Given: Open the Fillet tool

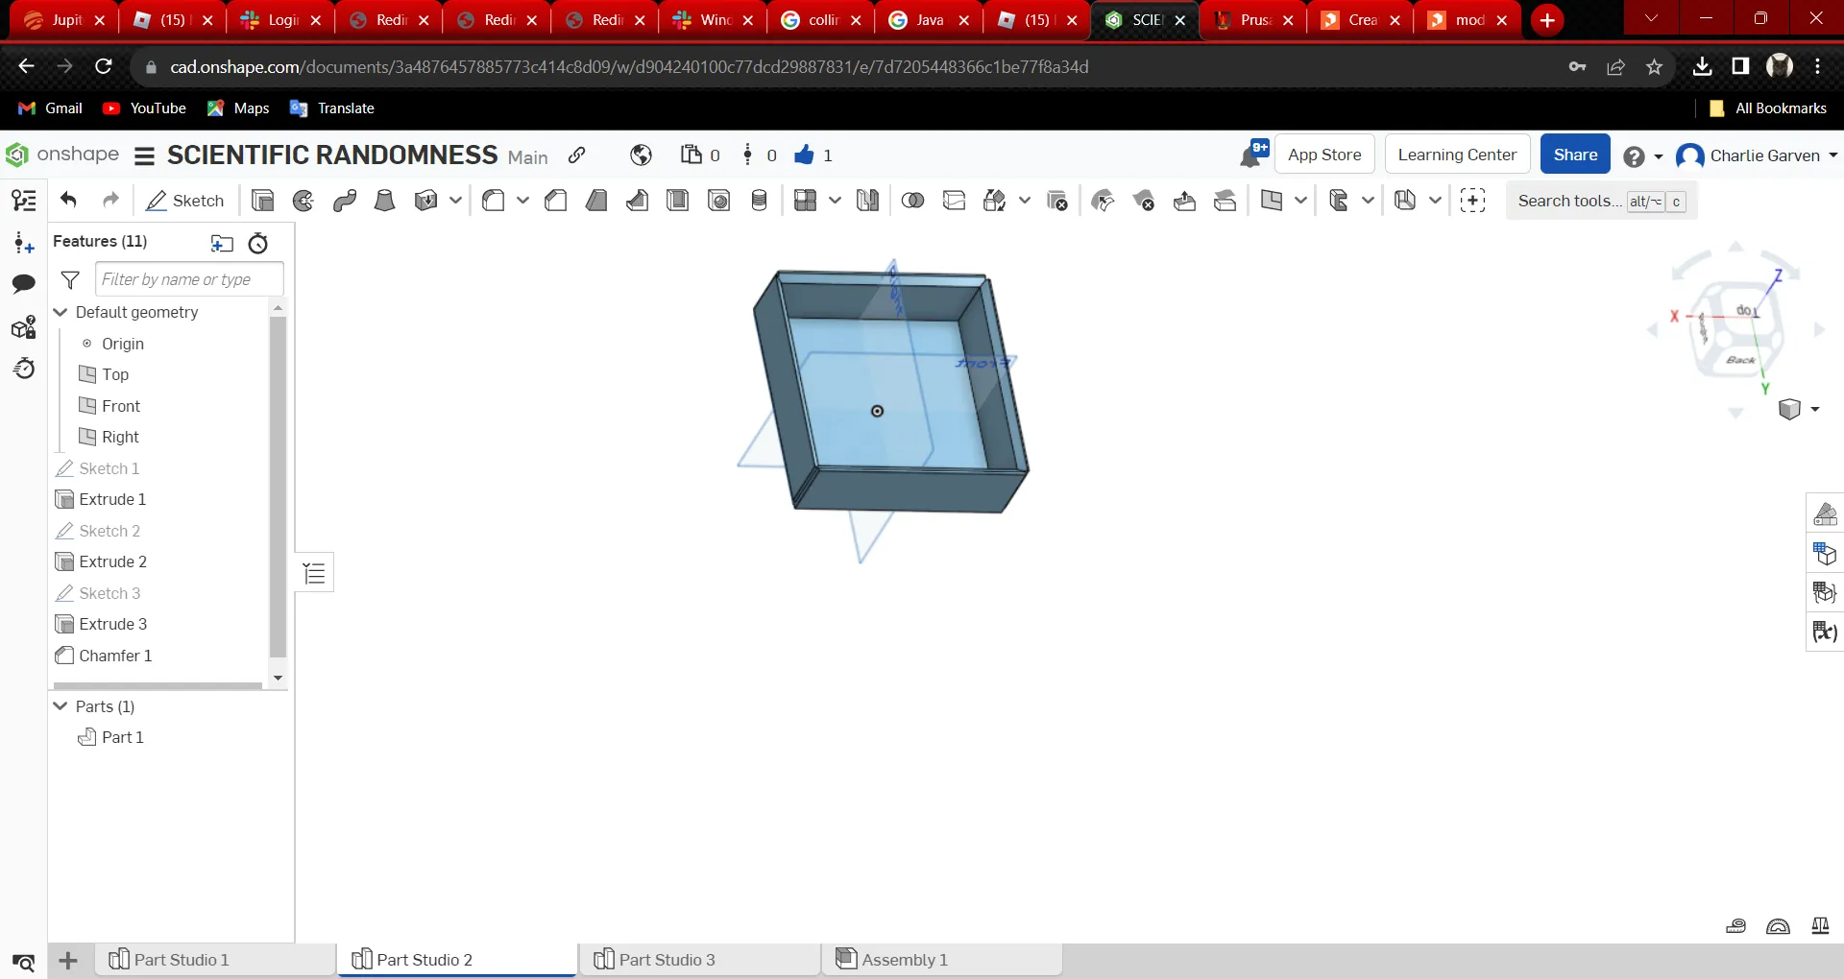Looking at the screenshot, I should (x=495, y=201).
